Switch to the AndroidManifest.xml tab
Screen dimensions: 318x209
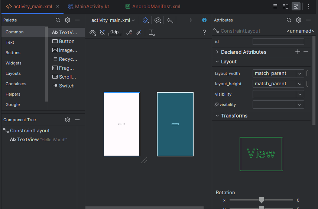[153, 6]
